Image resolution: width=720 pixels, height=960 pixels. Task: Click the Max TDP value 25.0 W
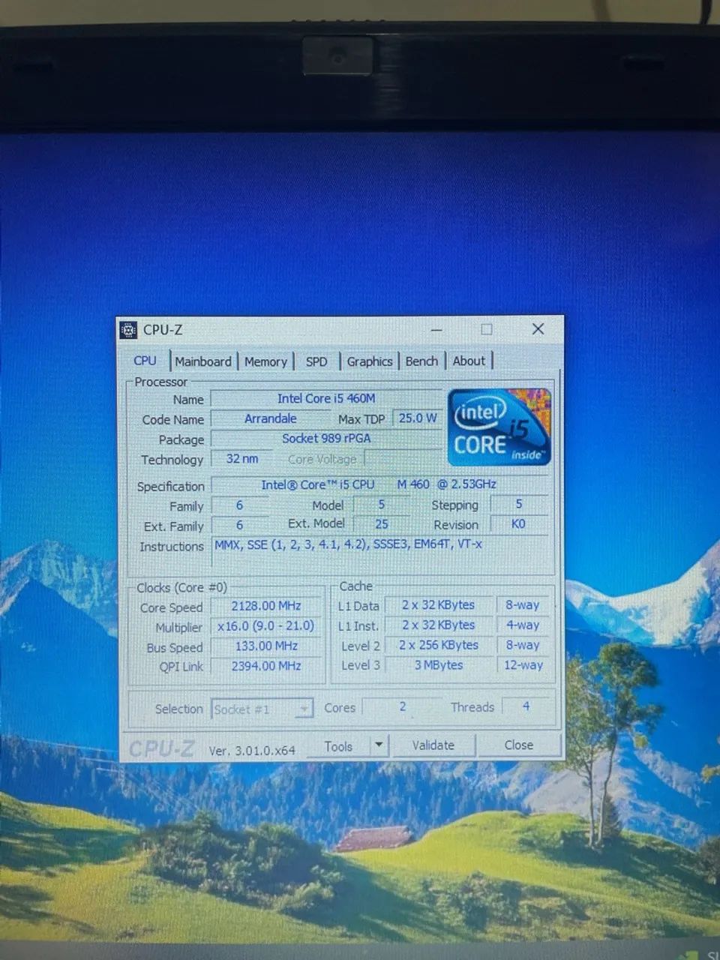point(418,418)
